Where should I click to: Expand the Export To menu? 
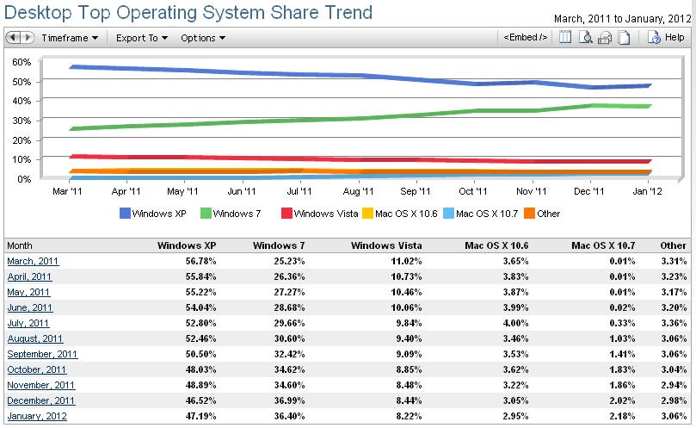click(x=141, y=38)
